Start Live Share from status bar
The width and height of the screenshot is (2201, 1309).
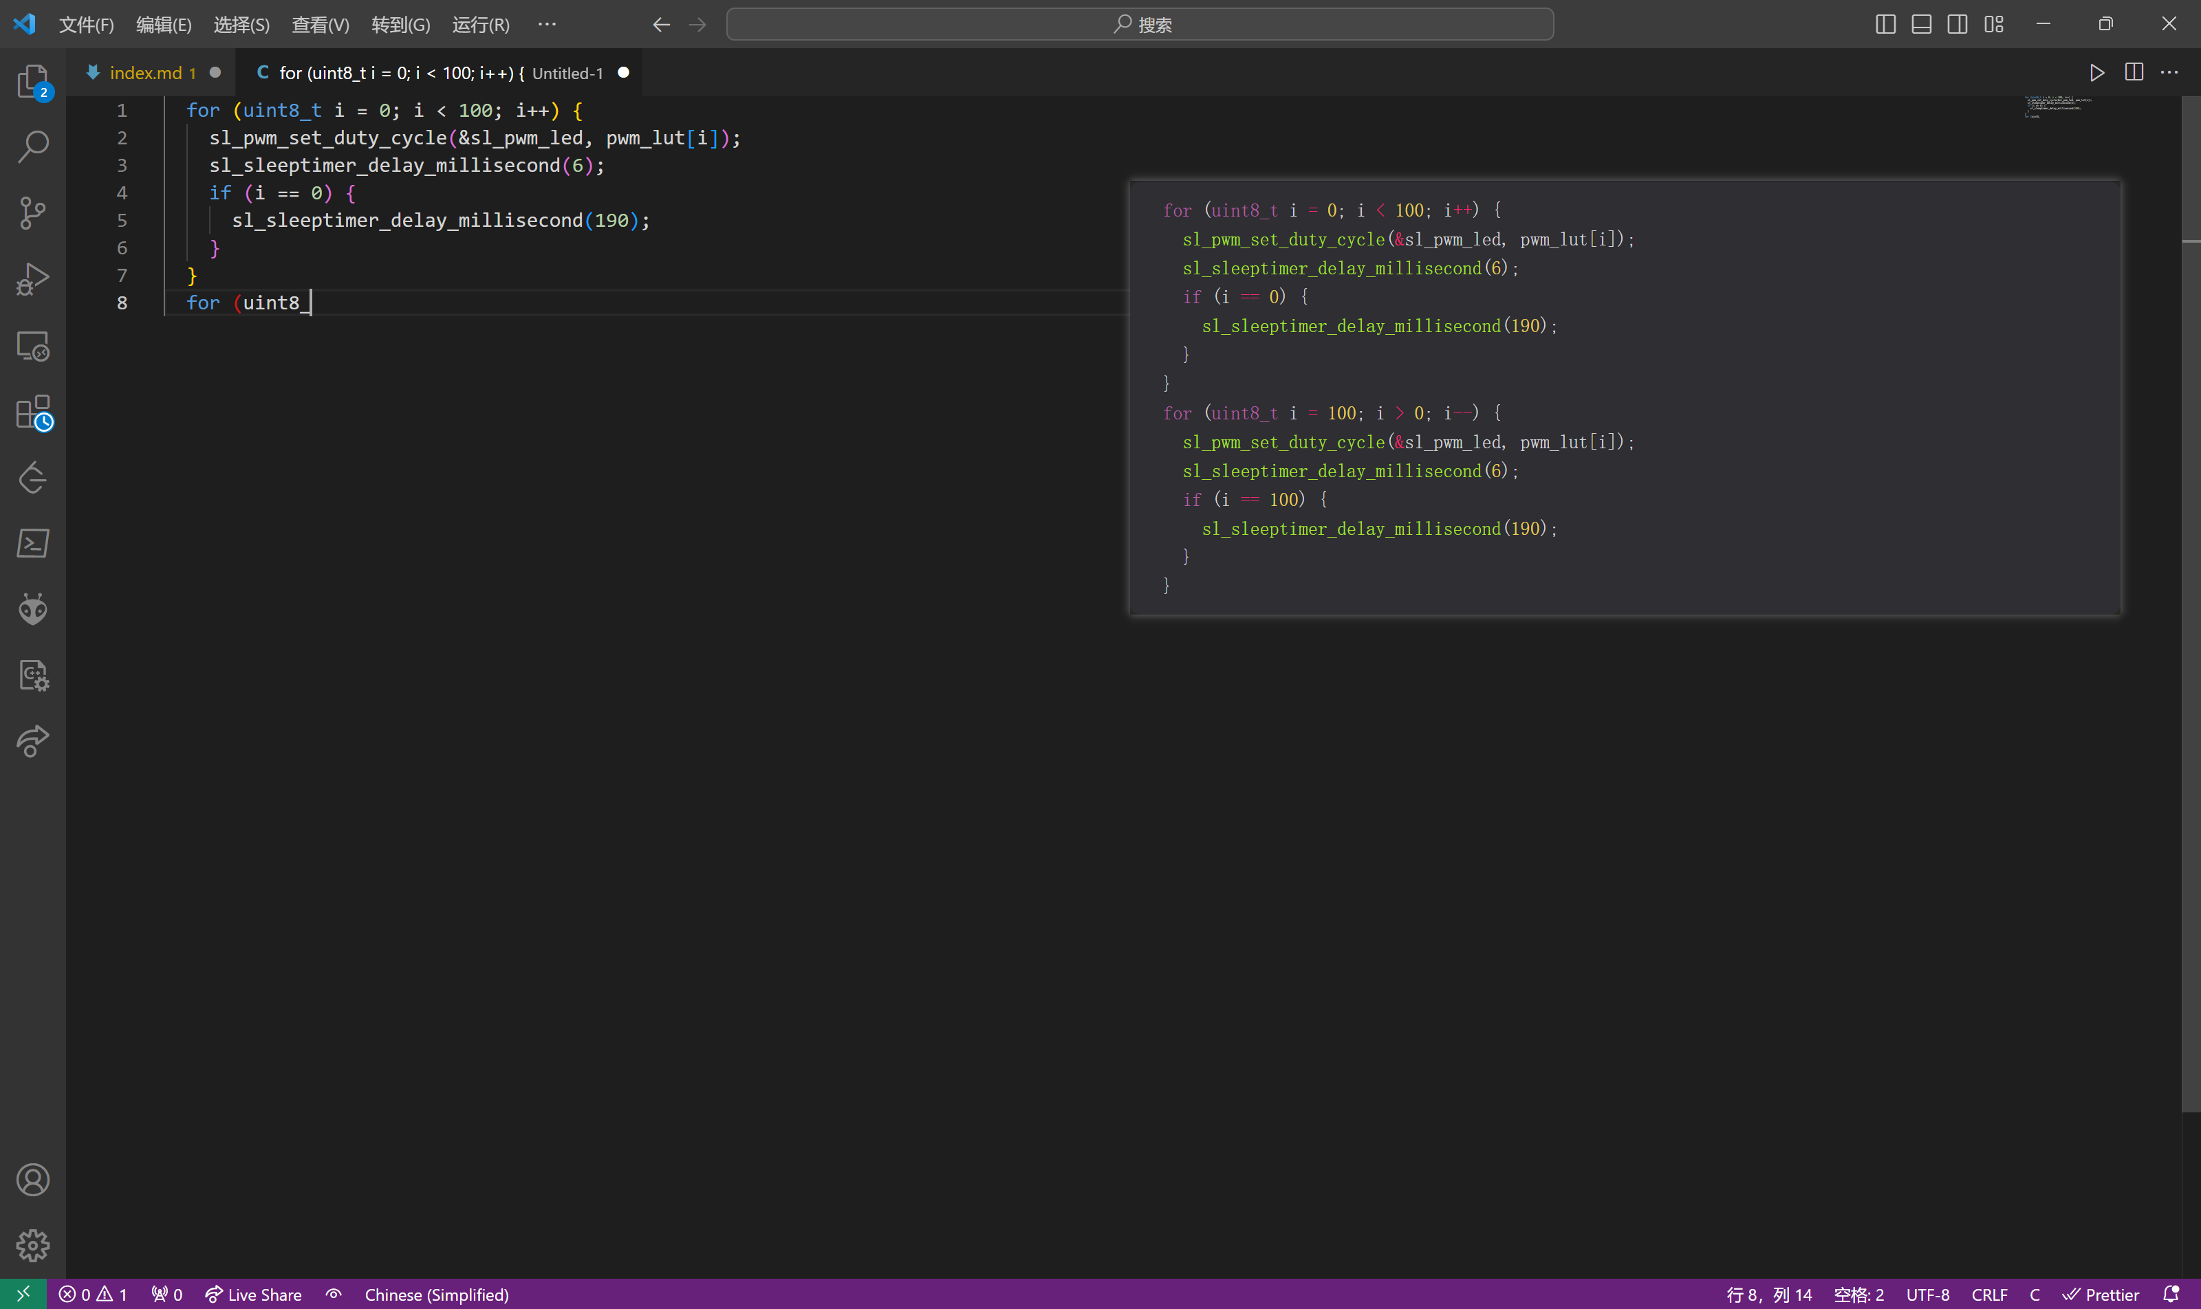click(253, 1294)
